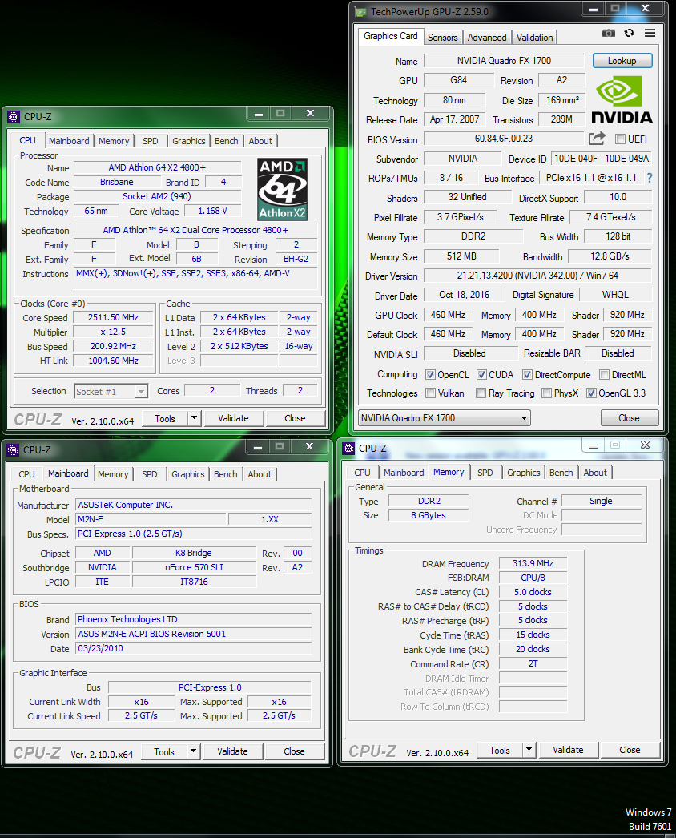The image size is (676, 838).
Task: Take a GPU-Z screenshot with camera icon
Action: (x=608, y=33)
